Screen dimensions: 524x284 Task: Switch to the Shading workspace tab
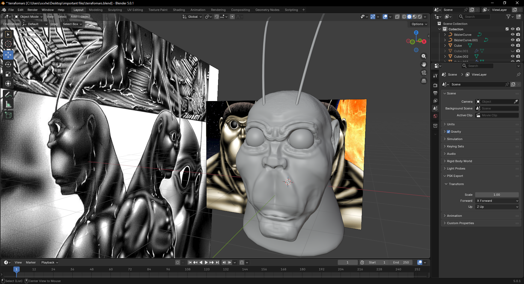pos(179,10)
